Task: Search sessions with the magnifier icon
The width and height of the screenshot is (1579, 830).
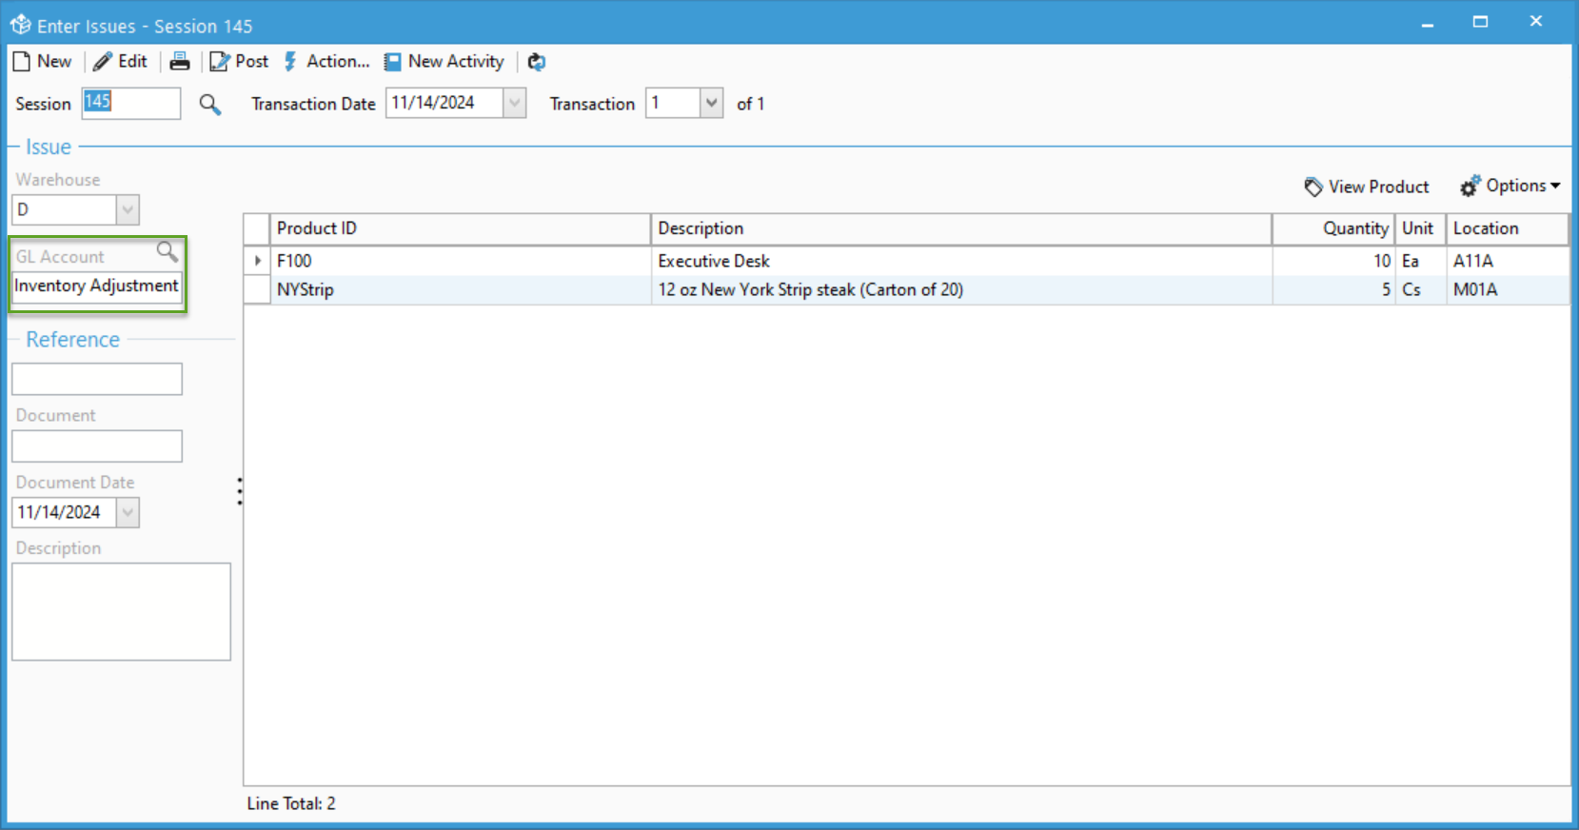Action: point(209,104)
